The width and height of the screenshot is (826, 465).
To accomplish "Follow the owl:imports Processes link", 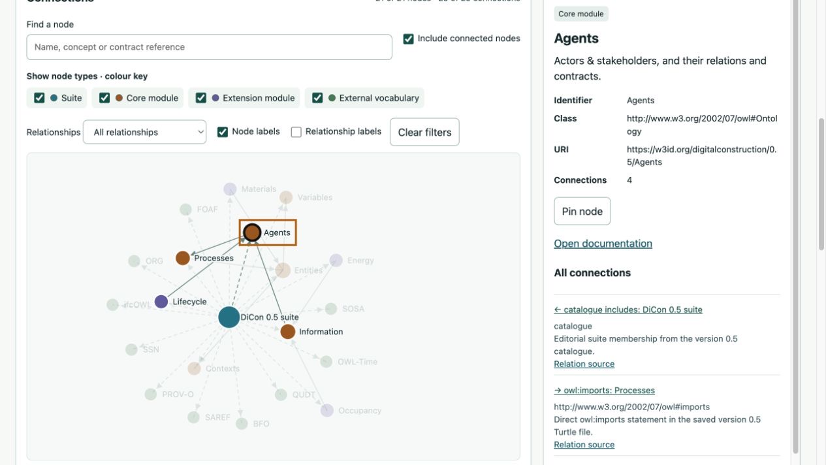I will (605, 391).
